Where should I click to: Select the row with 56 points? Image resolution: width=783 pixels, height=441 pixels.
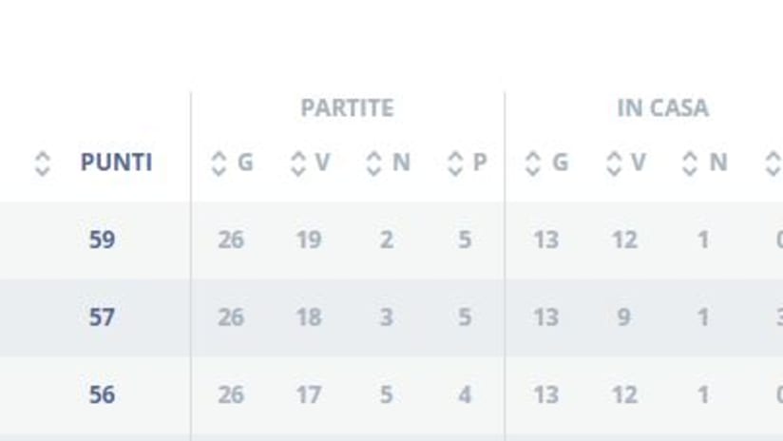tap(391, 394)
